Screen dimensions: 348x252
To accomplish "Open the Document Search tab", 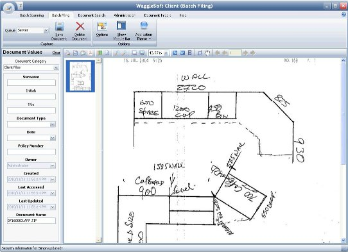I will tap(92, 15).
